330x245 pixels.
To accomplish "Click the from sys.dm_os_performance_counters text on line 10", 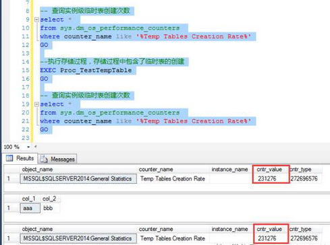I will [110, 28].
